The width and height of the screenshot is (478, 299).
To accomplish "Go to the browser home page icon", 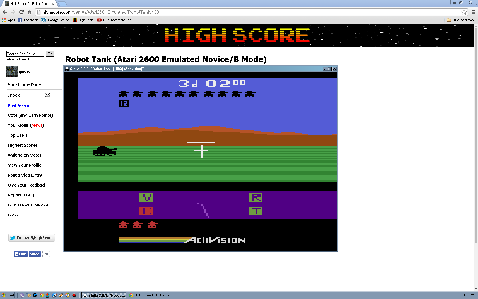I will [30, 12].
